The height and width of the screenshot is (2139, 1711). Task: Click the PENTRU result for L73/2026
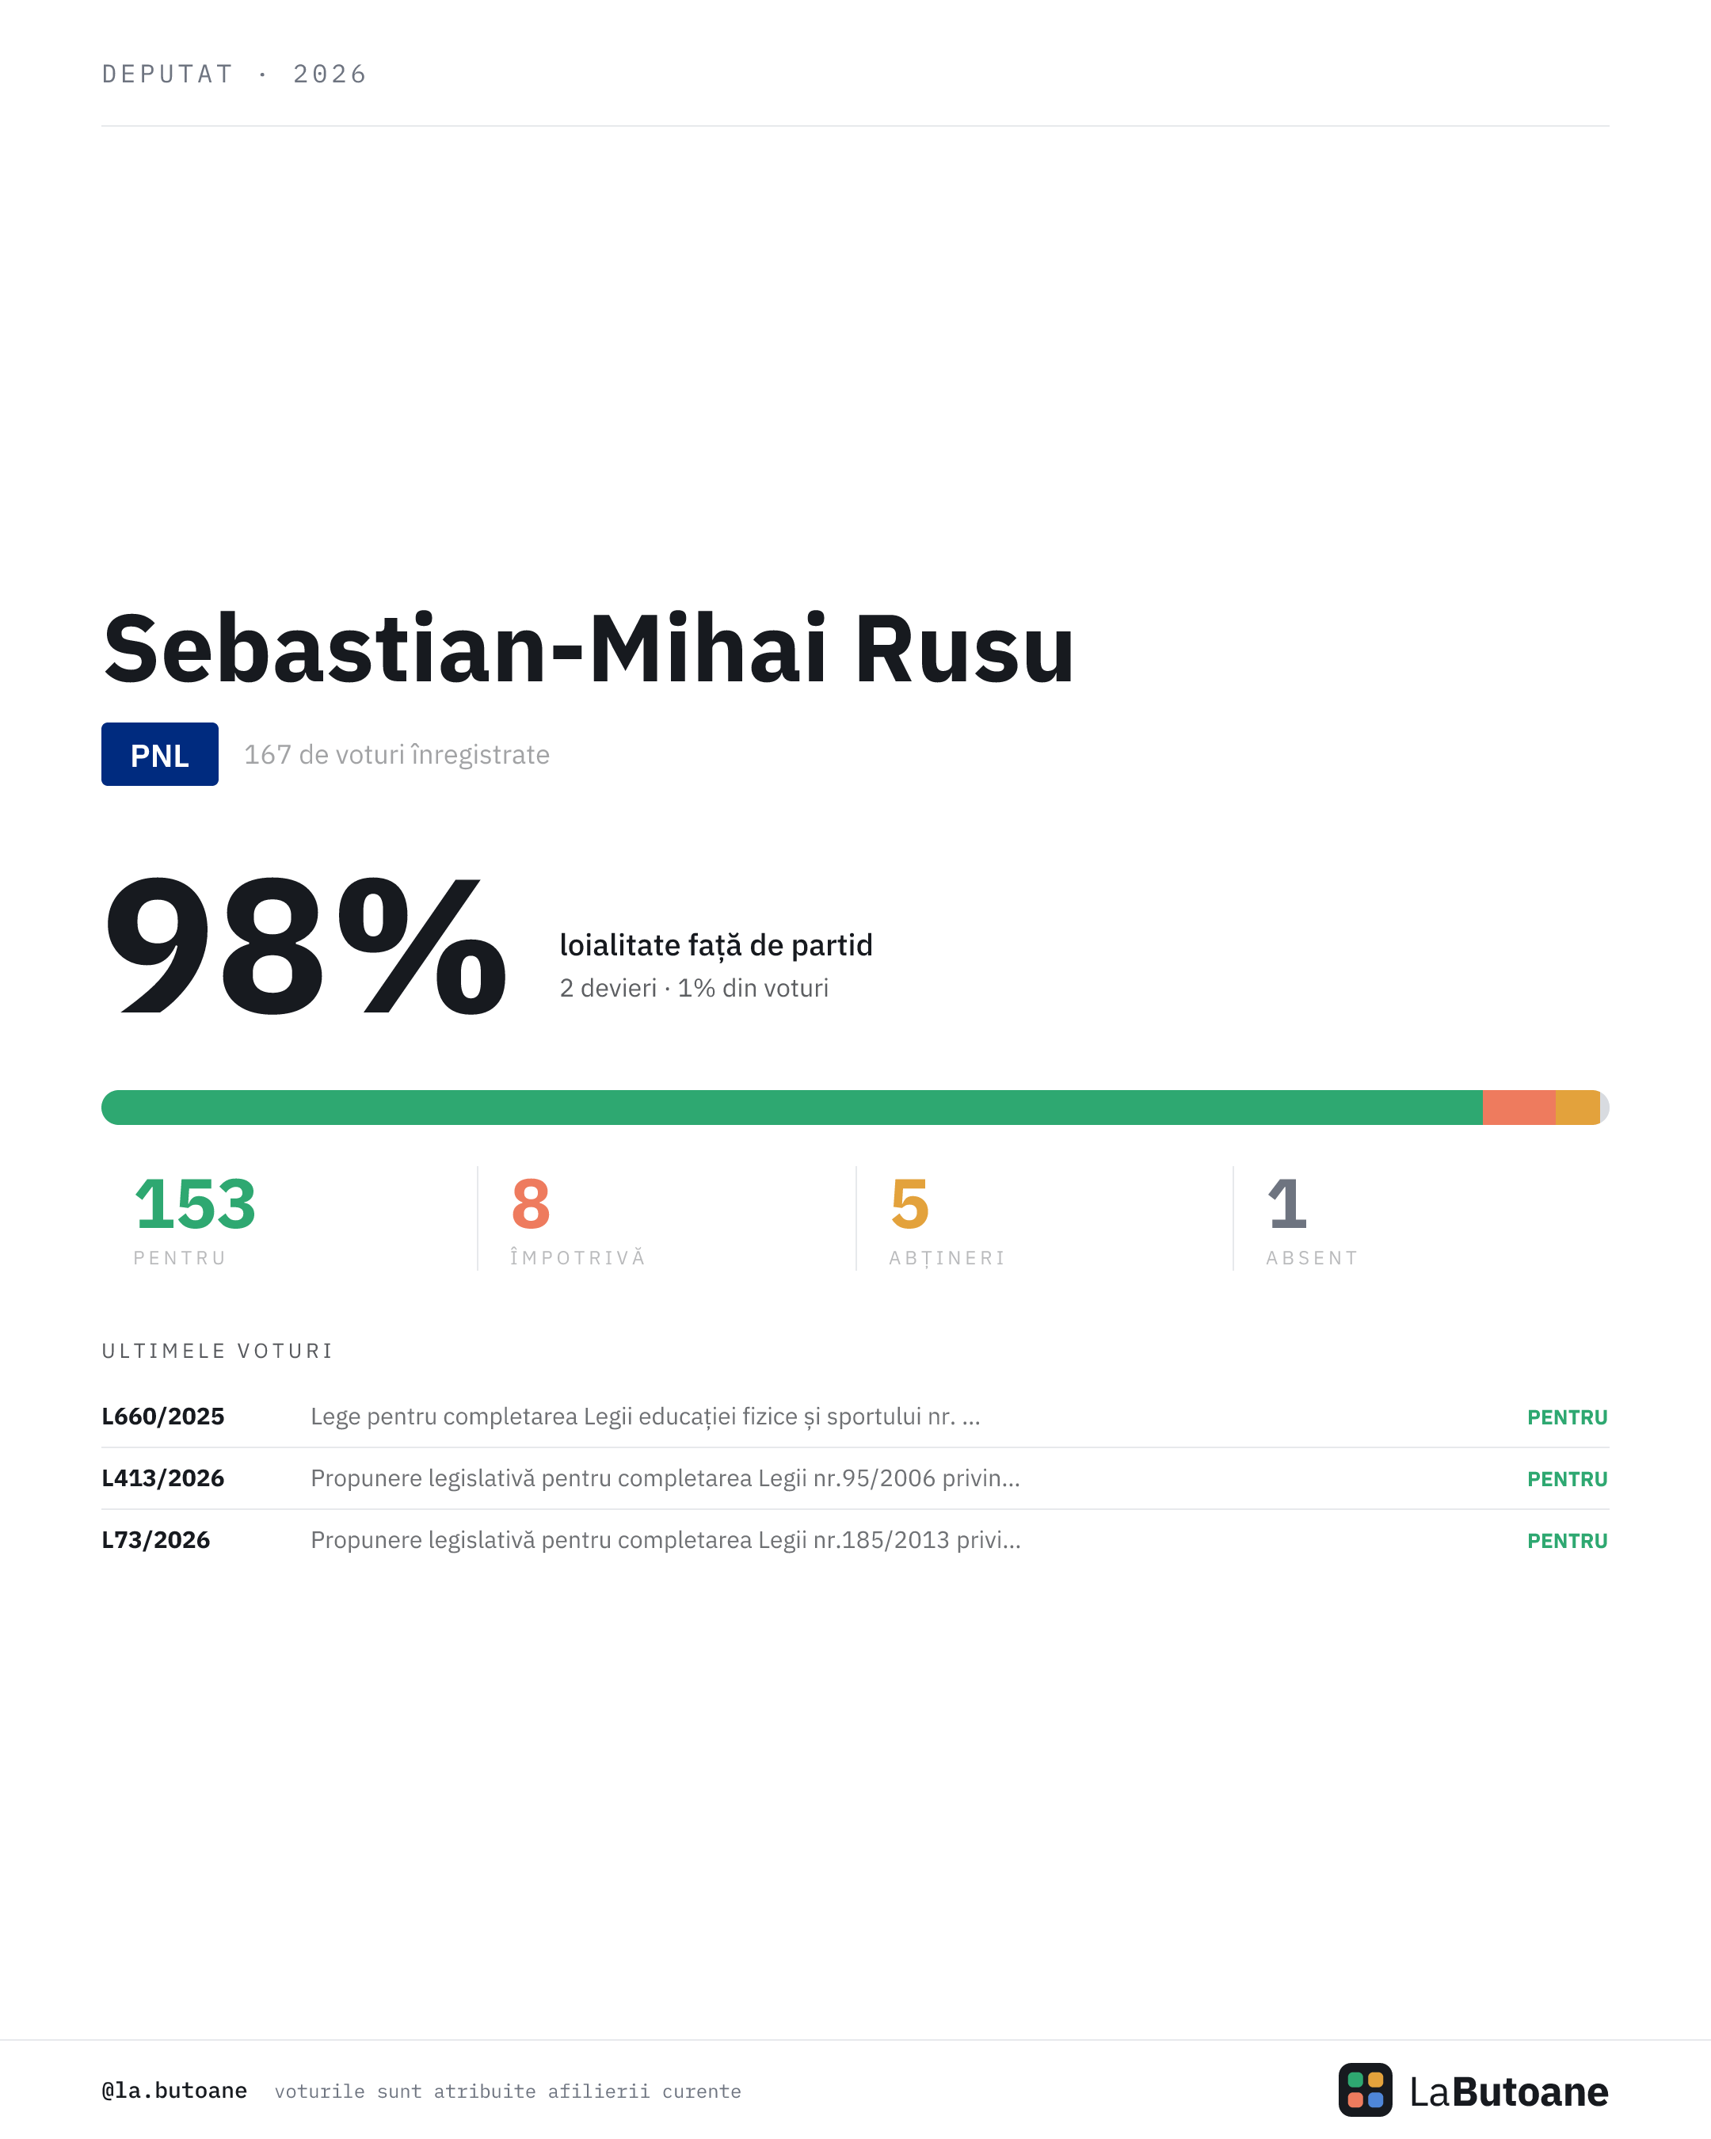click(1567, 1541)
